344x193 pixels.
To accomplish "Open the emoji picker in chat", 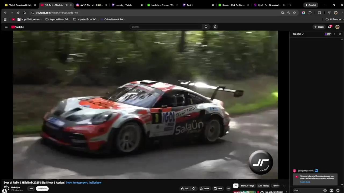I will pyautogui.click(x=325, y=191).
